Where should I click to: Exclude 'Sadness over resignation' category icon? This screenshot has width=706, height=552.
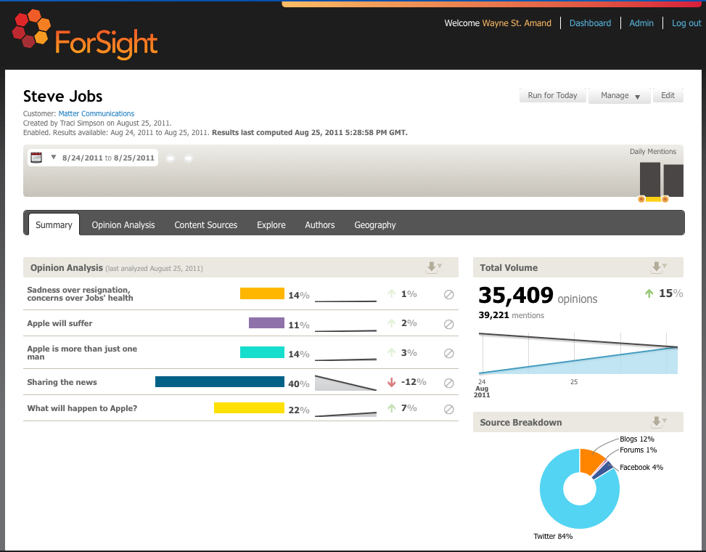[x=448, y=295]
